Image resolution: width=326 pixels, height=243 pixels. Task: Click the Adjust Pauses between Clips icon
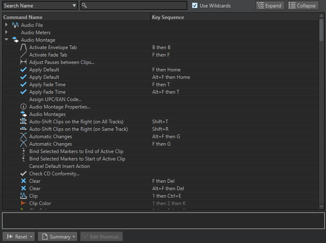point(24,62)
